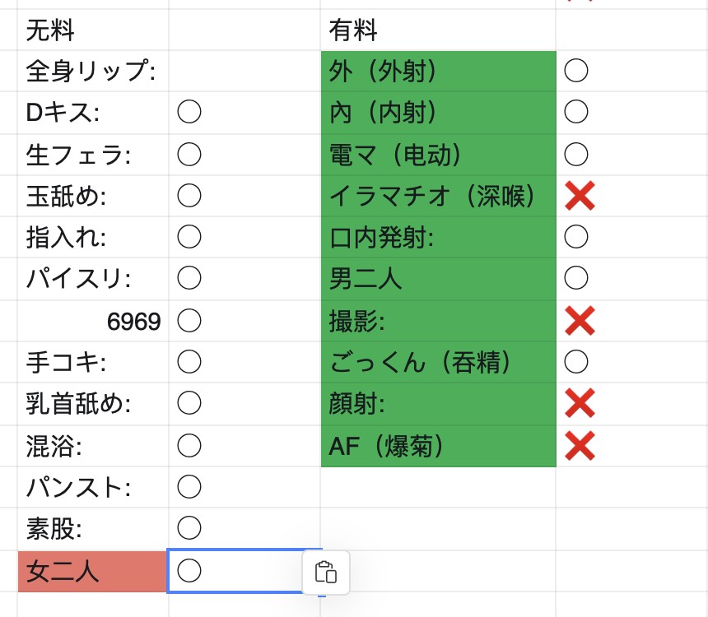708x617 pixels.
Task: Click the circle beside パンスト
Action: (x=189, y=486)
